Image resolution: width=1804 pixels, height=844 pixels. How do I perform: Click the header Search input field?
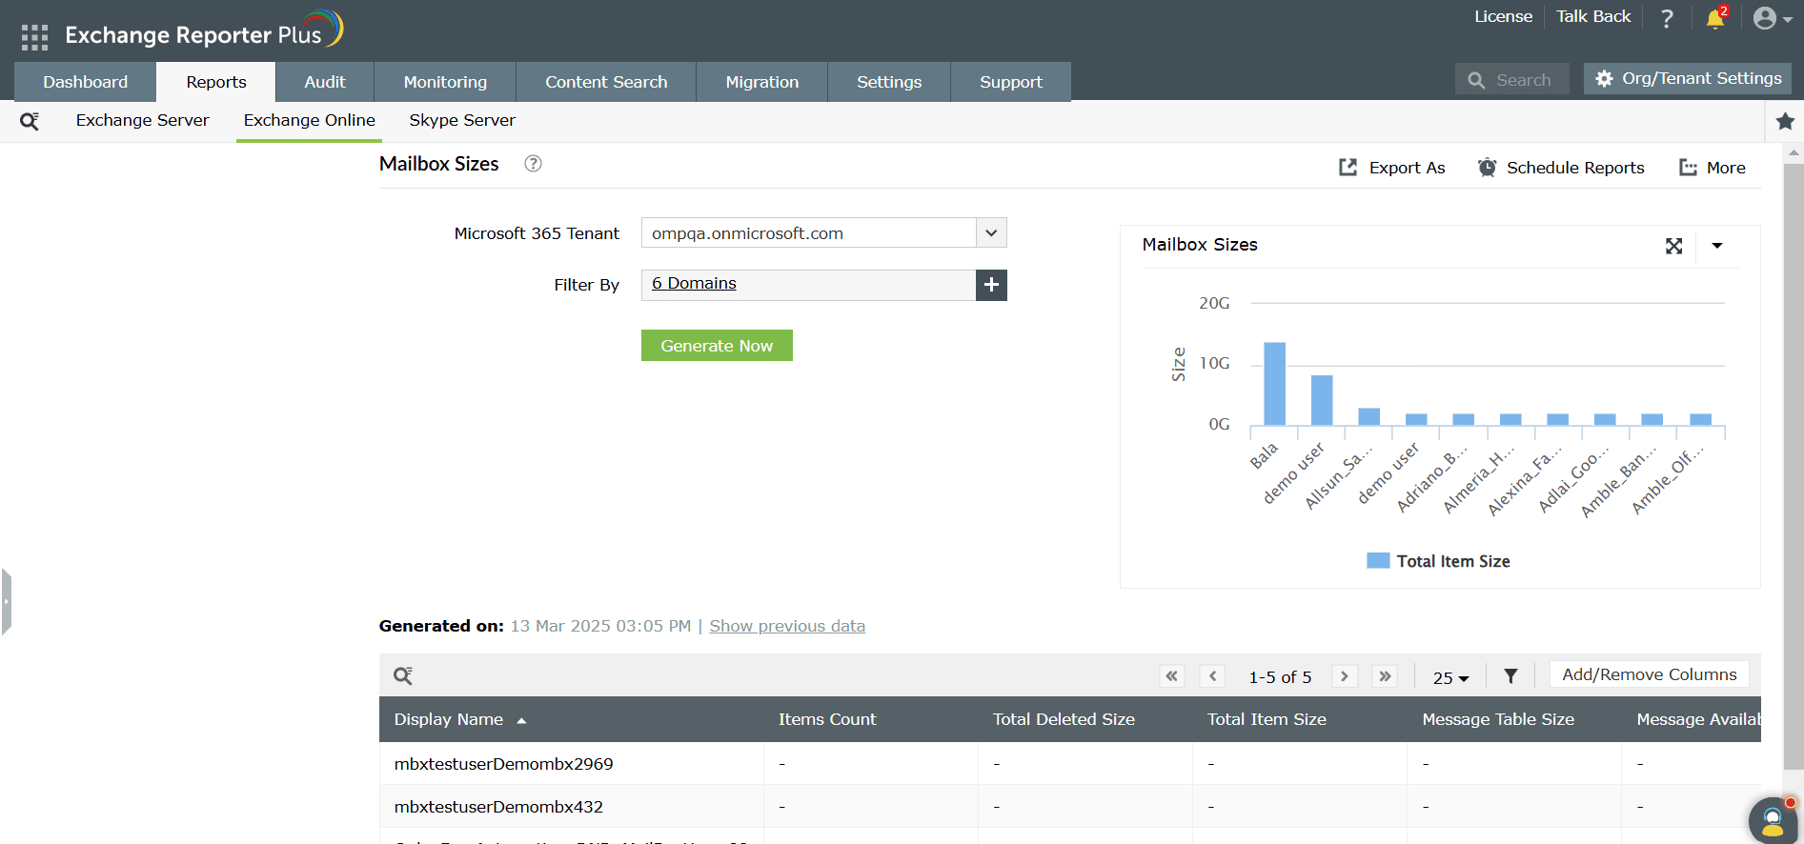click(x=1512, y=80)
